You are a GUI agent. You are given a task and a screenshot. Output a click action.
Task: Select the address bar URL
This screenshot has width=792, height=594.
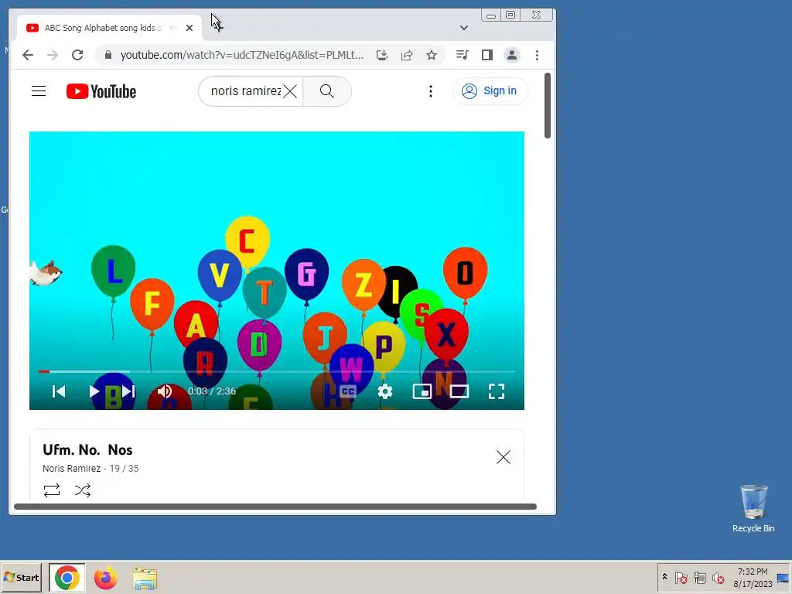click(x=241, y=55)
